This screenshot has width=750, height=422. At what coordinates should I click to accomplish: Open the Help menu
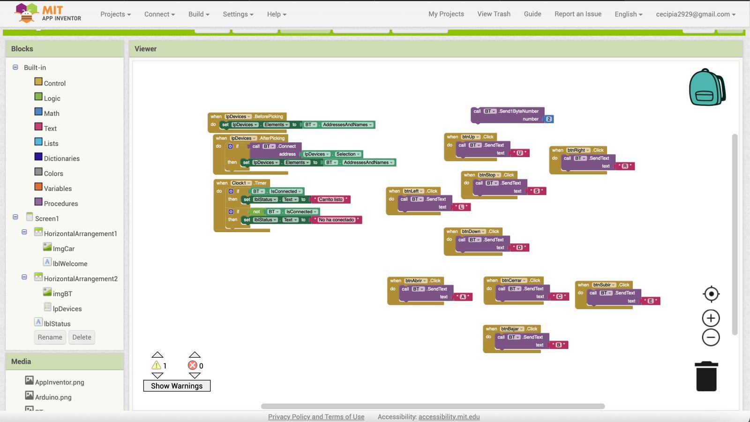[x=277, y=14]
